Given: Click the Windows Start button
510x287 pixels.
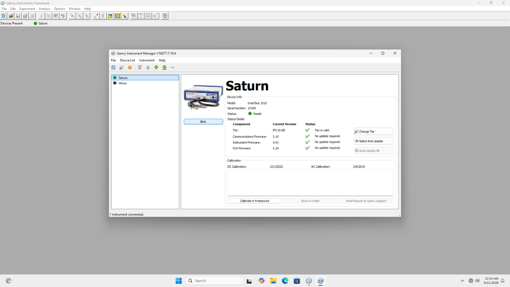Looking at the screenshot, I should 178,281.
